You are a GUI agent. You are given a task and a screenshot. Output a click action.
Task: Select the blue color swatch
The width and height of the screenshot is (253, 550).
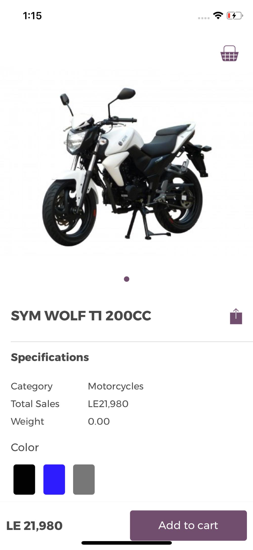[54, 479]
